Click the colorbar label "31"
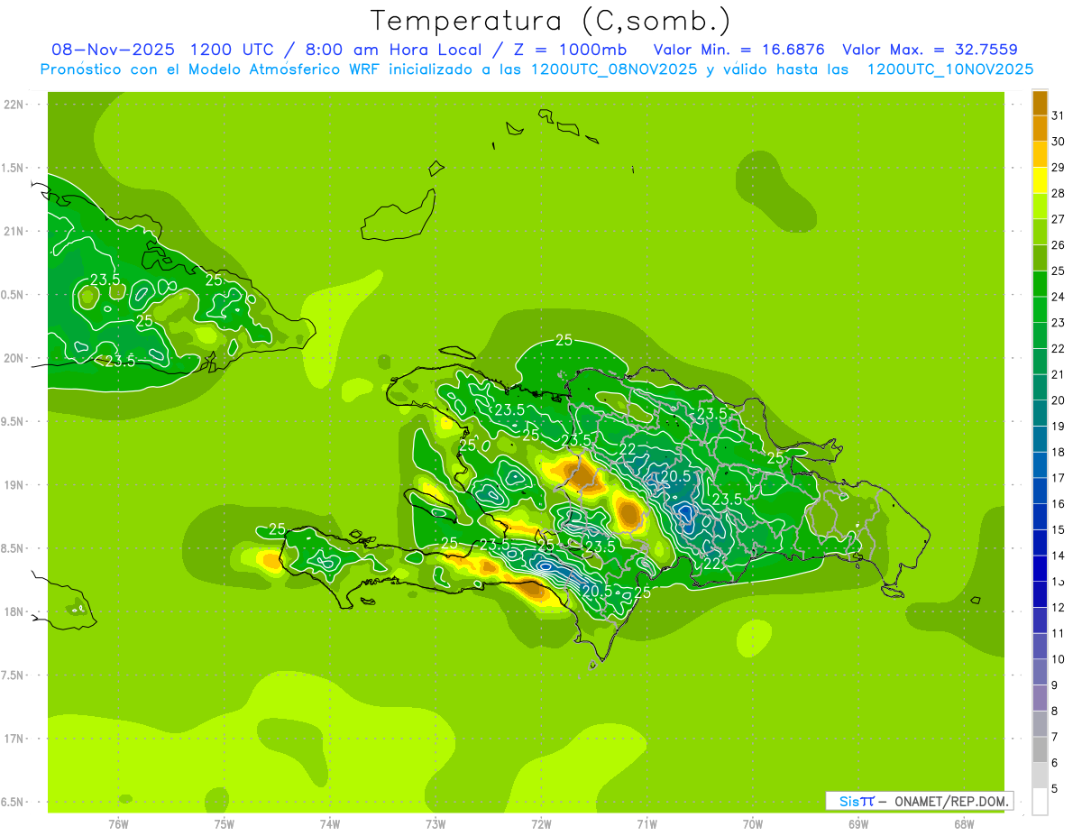Screen dimensions: 1082x836 [1058, 115]
